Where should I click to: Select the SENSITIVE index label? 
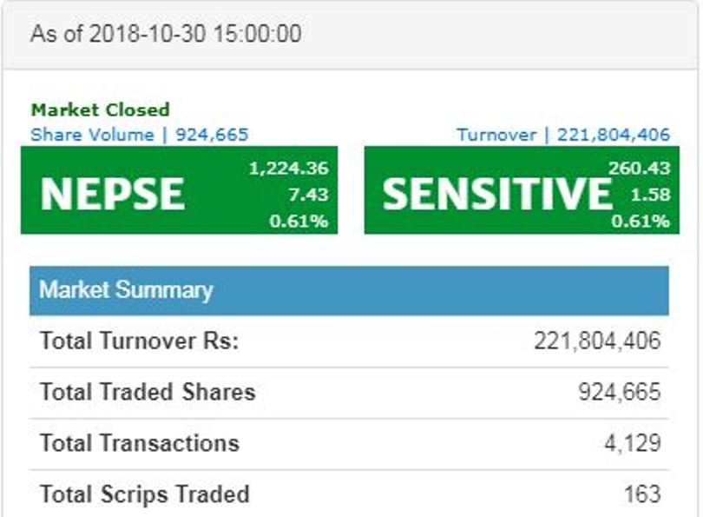click(497, 193)
